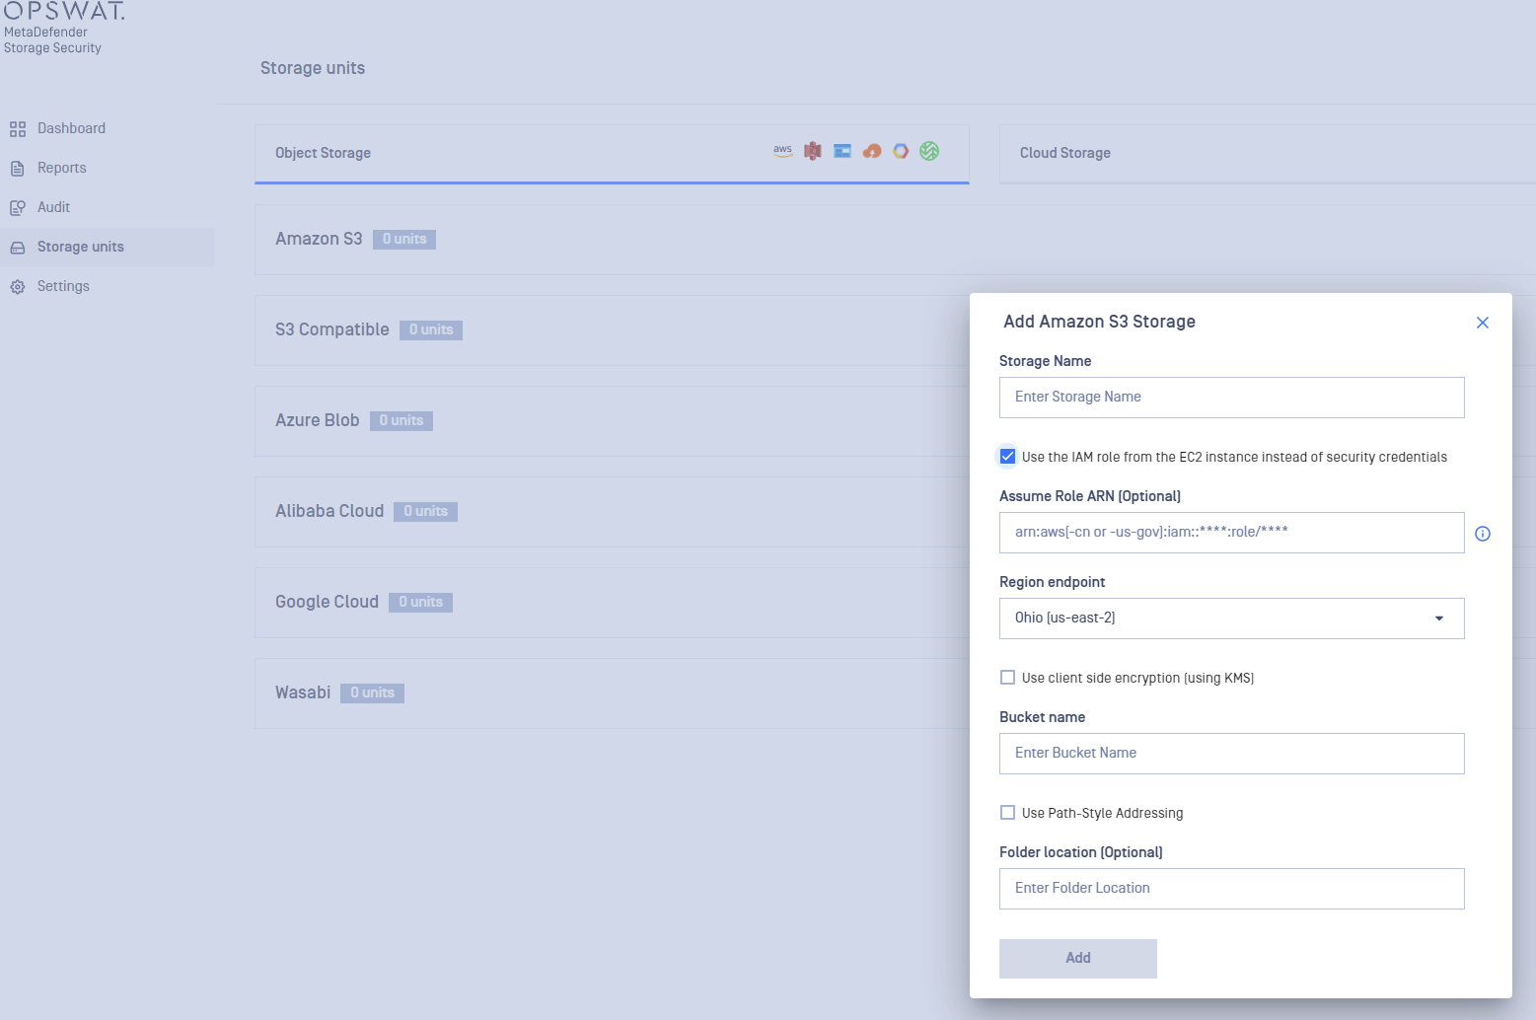Screen dimensions: 1536x1020
Task: Open the Dashboard icon in sidebar
Action: pos(18,129)
